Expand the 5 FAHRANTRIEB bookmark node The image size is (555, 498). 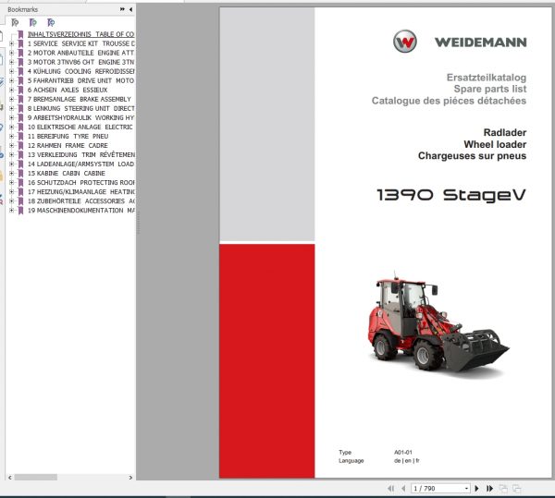pos(11,80)
